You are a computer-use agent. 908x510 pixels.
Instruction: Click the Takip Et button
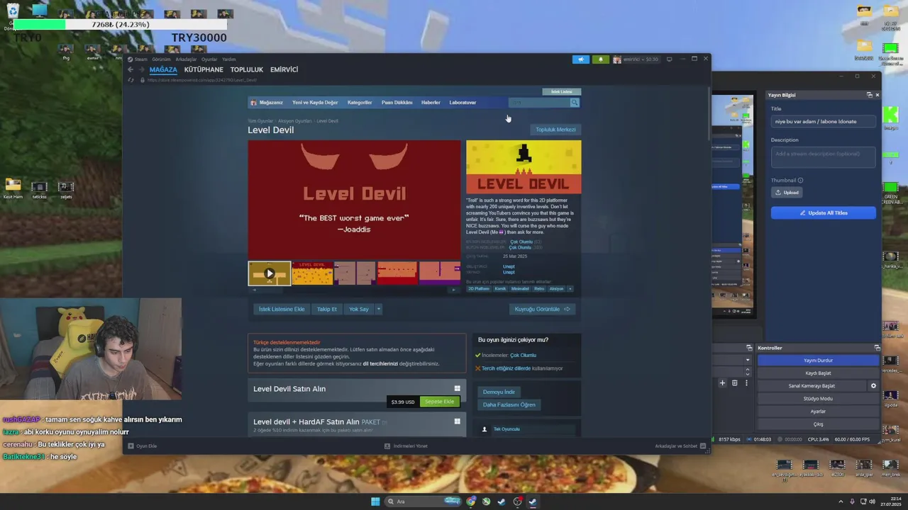[327, 309]
